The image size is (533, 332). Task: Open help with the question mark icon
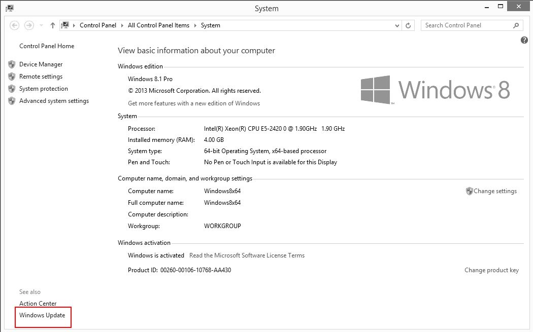(524, 40)
